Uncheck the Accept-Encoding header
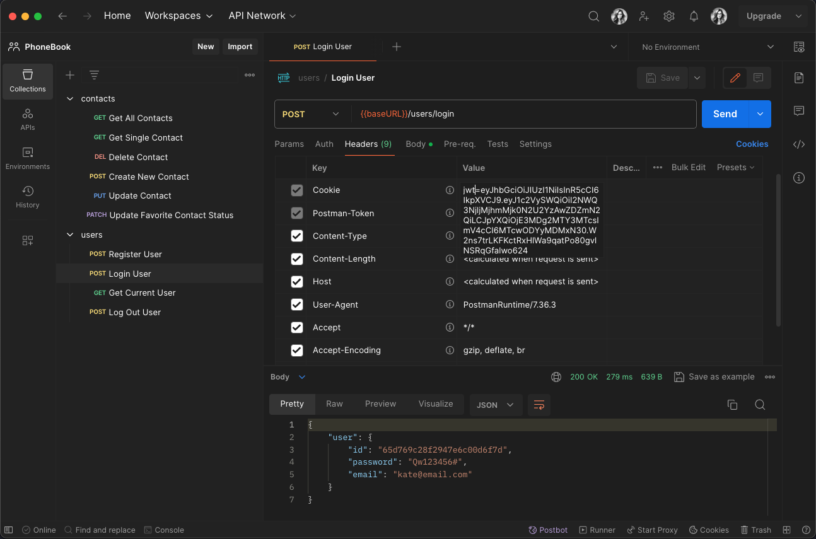The width and height of the screenshot is (816, 539). click(x=297, y=351)
